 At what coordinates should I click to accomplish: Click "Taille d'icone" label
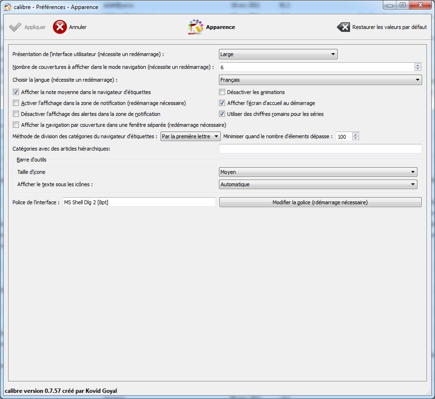31,172
